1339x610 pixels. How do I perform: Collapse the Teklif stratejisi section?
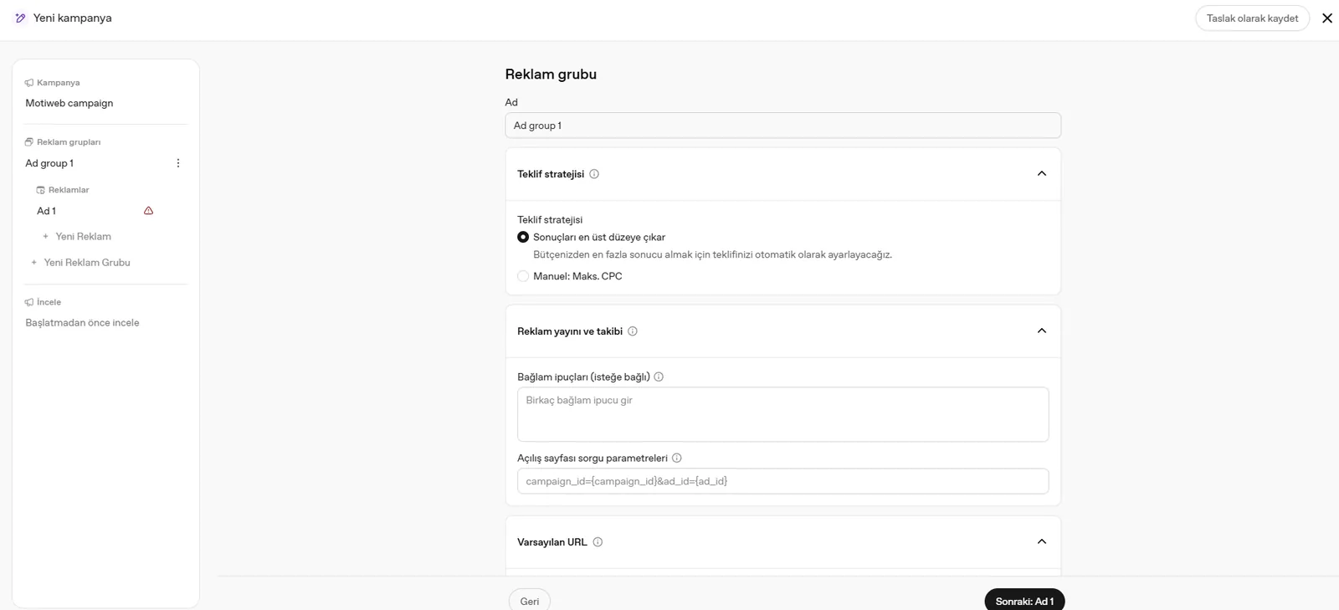click(1042, 173)
